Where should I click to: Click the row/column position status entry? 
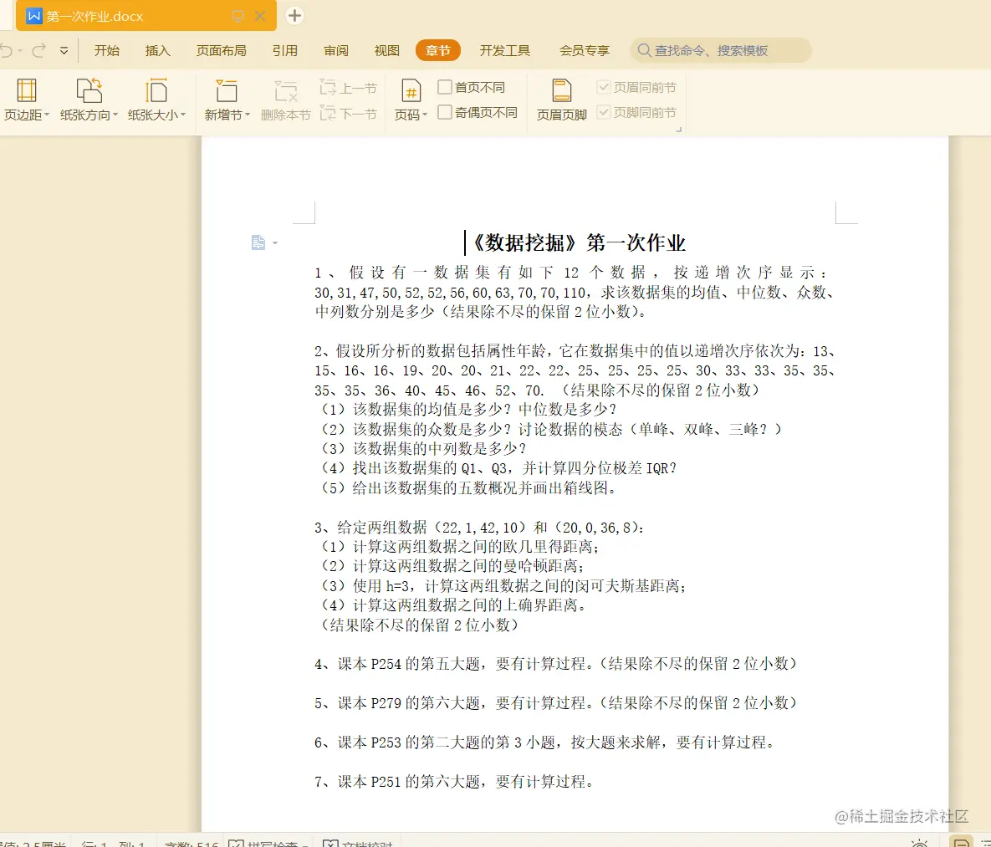(113, 843)
